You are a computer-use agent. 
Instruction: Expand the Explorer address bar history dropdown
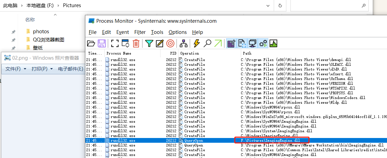point(268,5)
